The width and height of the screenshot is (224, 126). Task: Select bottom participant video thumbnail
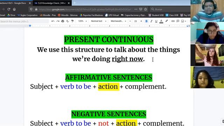click(207, 77)
